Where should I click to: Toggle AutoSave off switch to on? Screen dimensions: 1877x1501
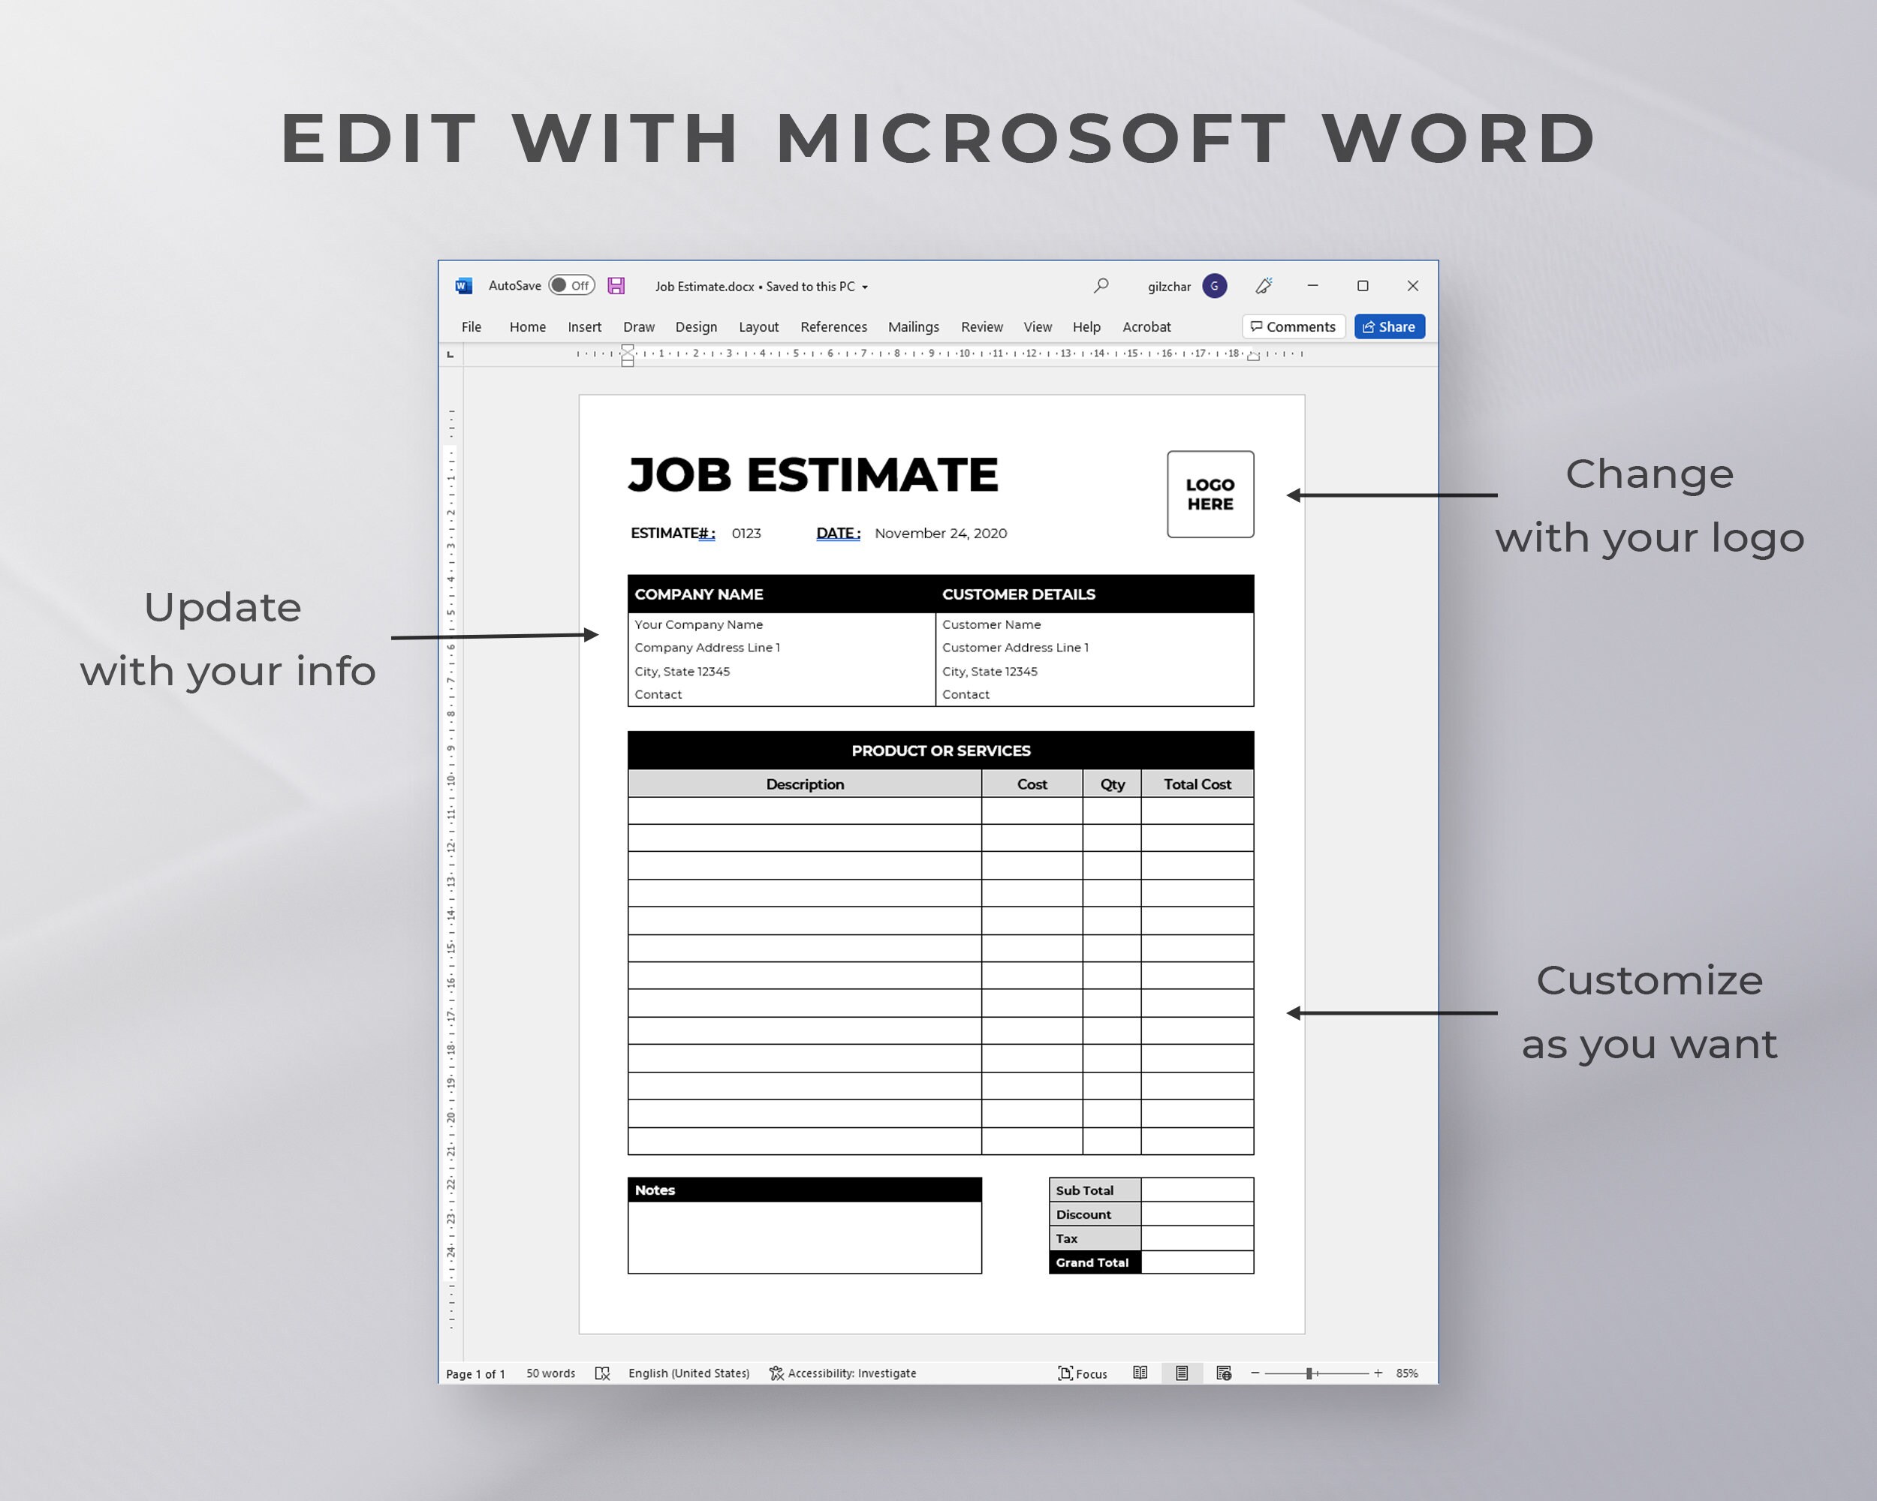click(572, 285)
